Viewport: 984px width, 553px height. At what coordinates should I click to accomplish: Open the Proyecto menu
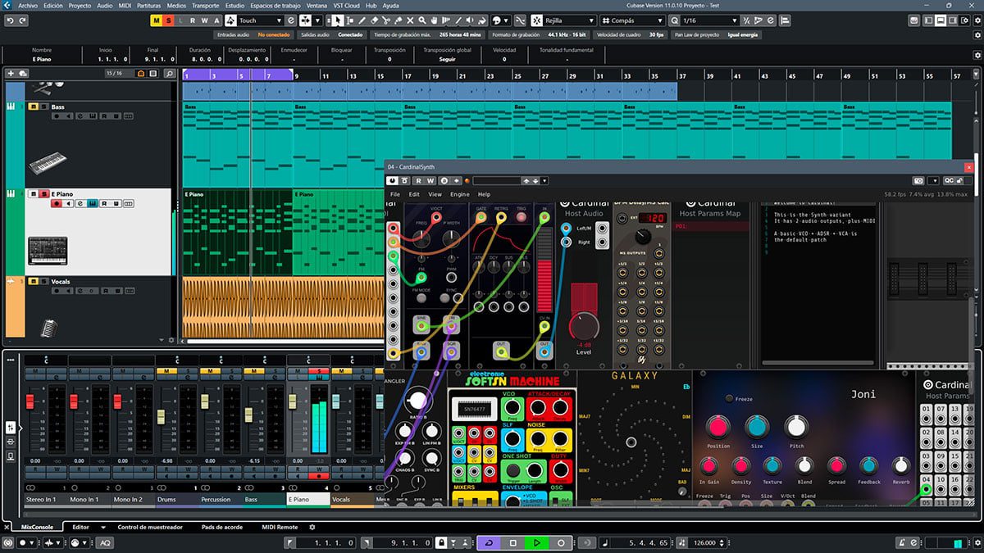80,5
